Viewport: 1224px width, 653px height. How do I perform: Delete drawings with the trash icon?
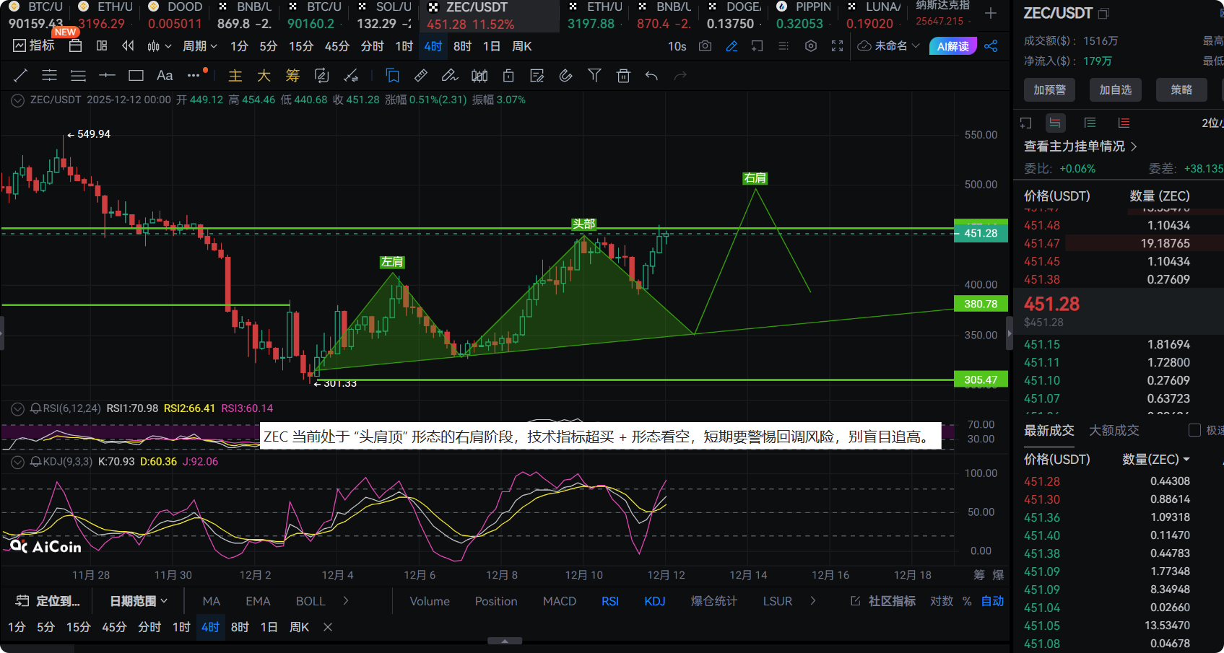(x=624, y=75)
